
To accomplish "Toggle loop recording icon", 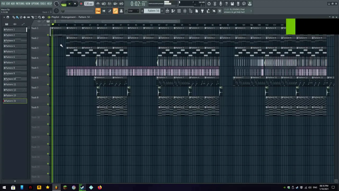I will coord(121,4).
